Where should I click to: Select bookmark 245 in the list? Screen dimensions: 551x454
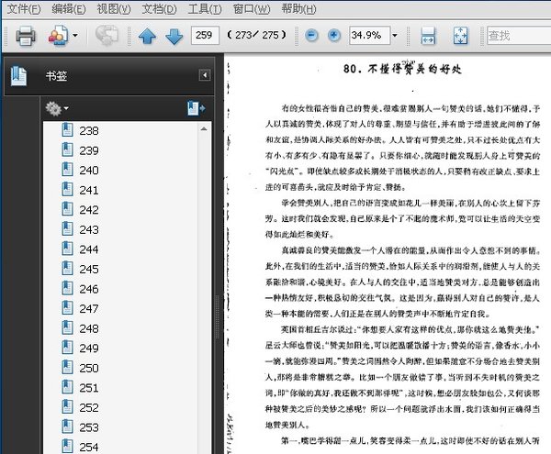pyautogui.click(x=88, y=269)
